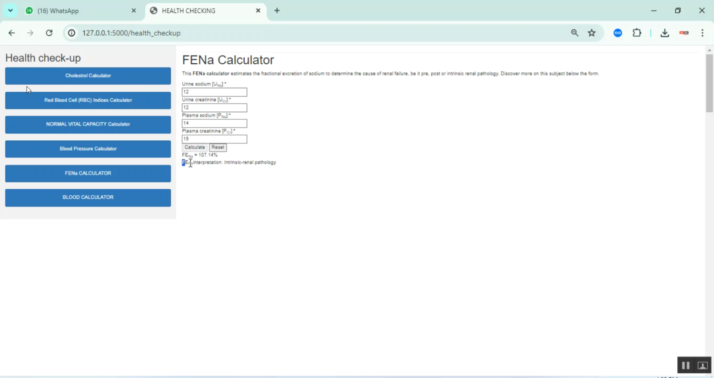
Task: Open Red Blood Cell Indices Calculator
Action: tap(88, 100)
